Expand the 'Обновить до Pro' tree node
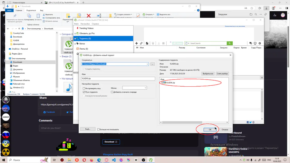 pyautogui.click(x=75, y=34)
